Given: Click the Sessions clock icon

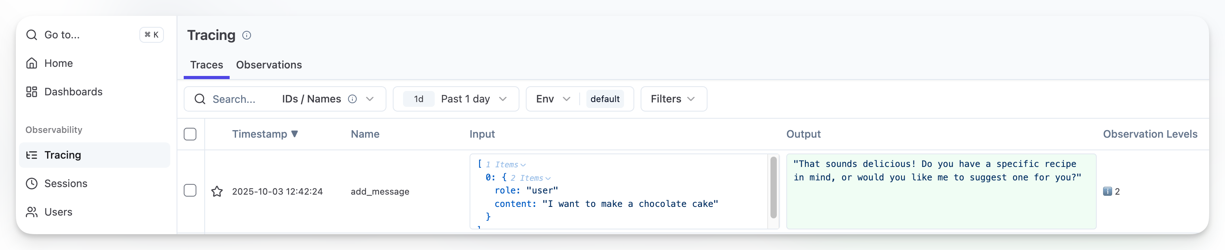Looking at the screenshot, I should click(32, 184).
